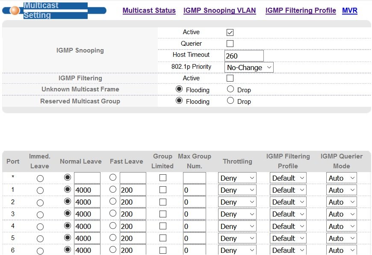The width and height of the screenshot is (372, 255).
Task: Go to the IGMP Snooping VLAN page
Action: pyautogui.click(x=219, y=11)
